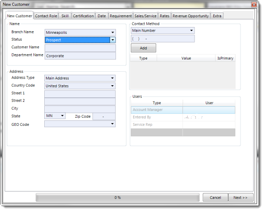Image resolution: width=264 pixels, height=211 pixels.
Task: Expand the State dropdown showing MN
Action: [x=62, y=116]
